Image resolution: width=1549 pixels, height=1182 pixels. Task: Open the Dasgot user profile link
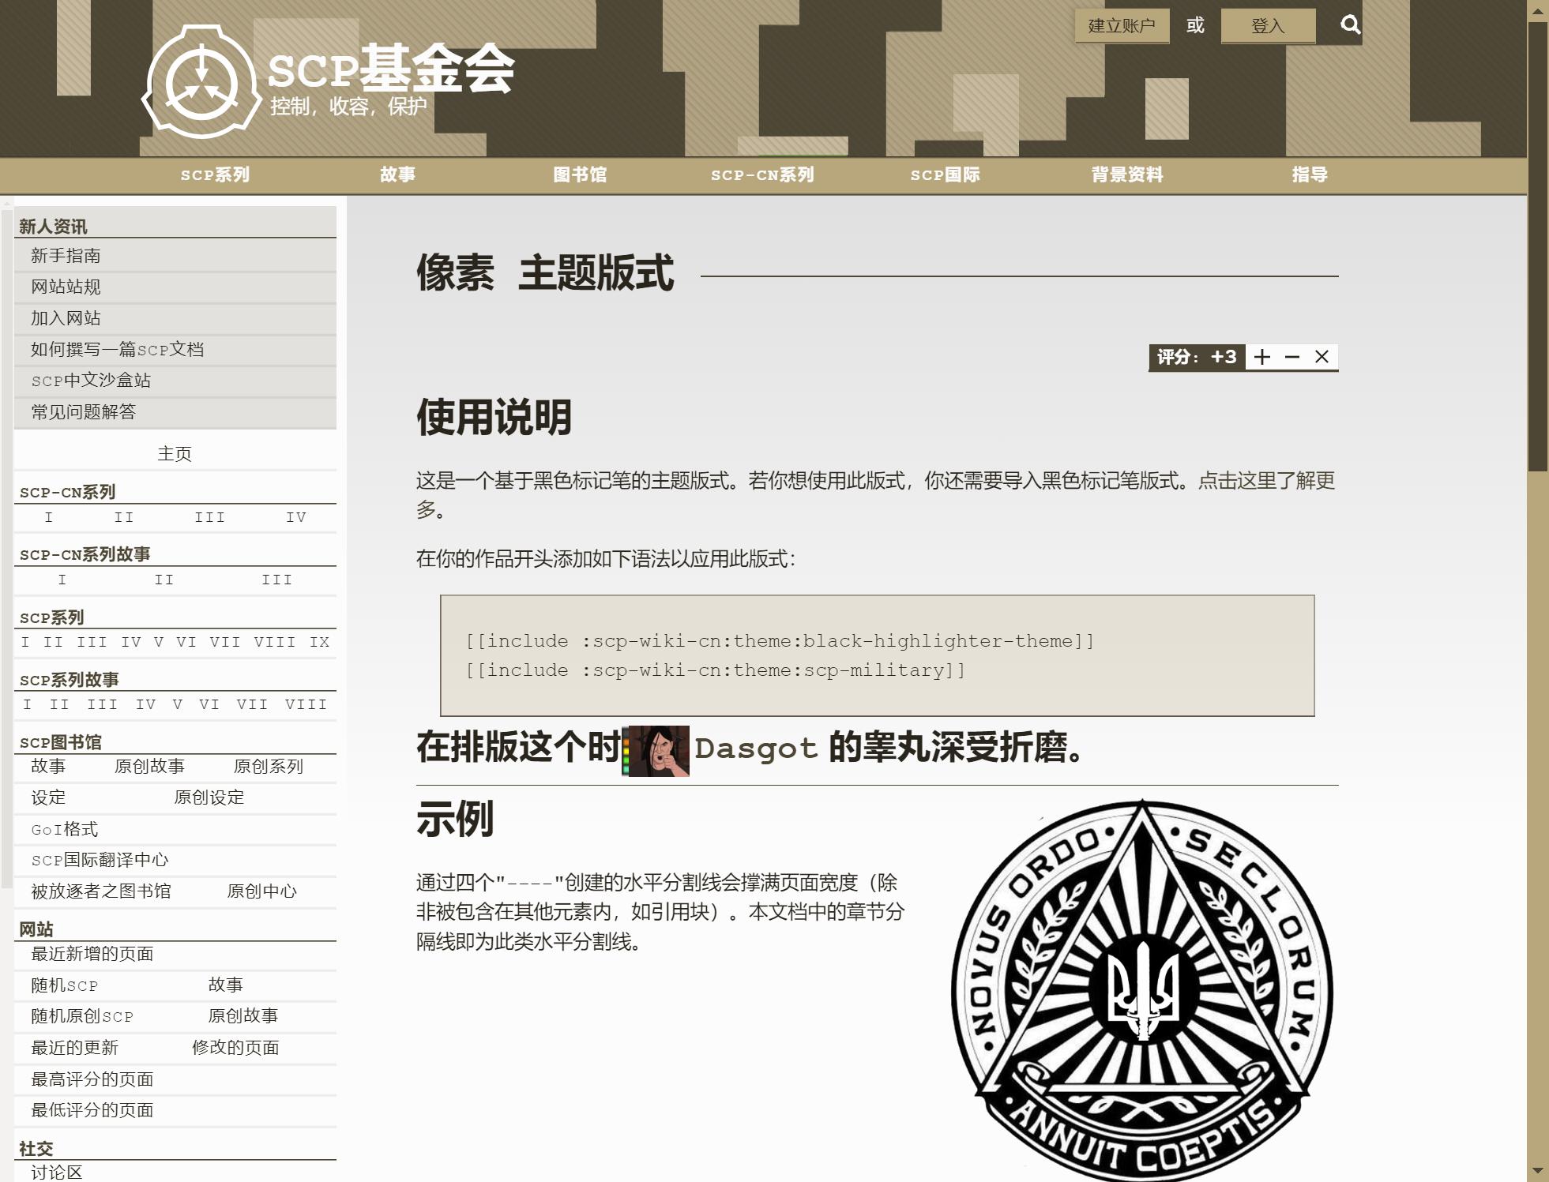(x=756, y=748)
